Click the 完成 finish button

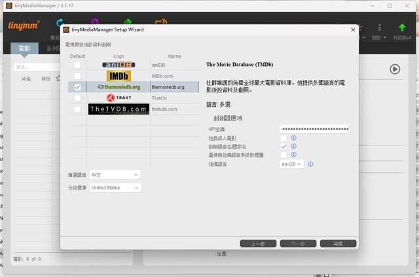coord(338,244)
